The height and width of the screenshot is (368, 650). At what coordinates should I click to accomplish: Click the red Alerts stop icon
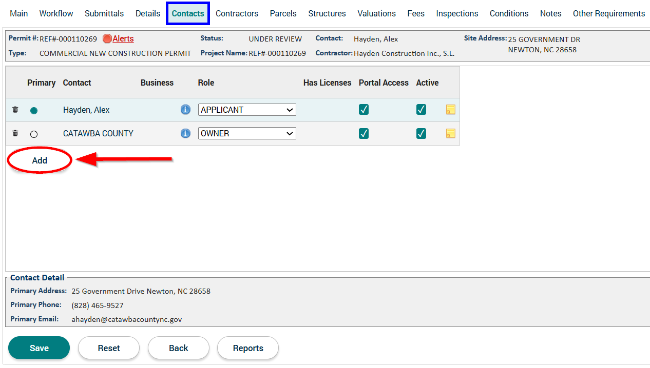[x=107, y=38]
